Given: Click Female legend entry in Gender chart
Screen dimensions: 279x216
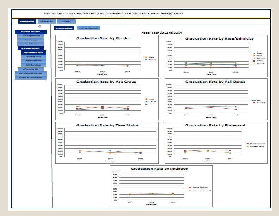Looking at the screenshot, I should [x=150, y=60].
